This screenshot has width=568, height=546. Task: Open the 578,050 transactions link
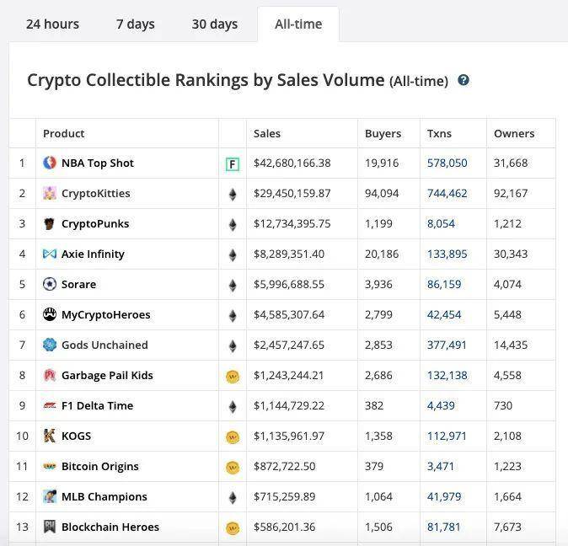click(x=447, y=163)
